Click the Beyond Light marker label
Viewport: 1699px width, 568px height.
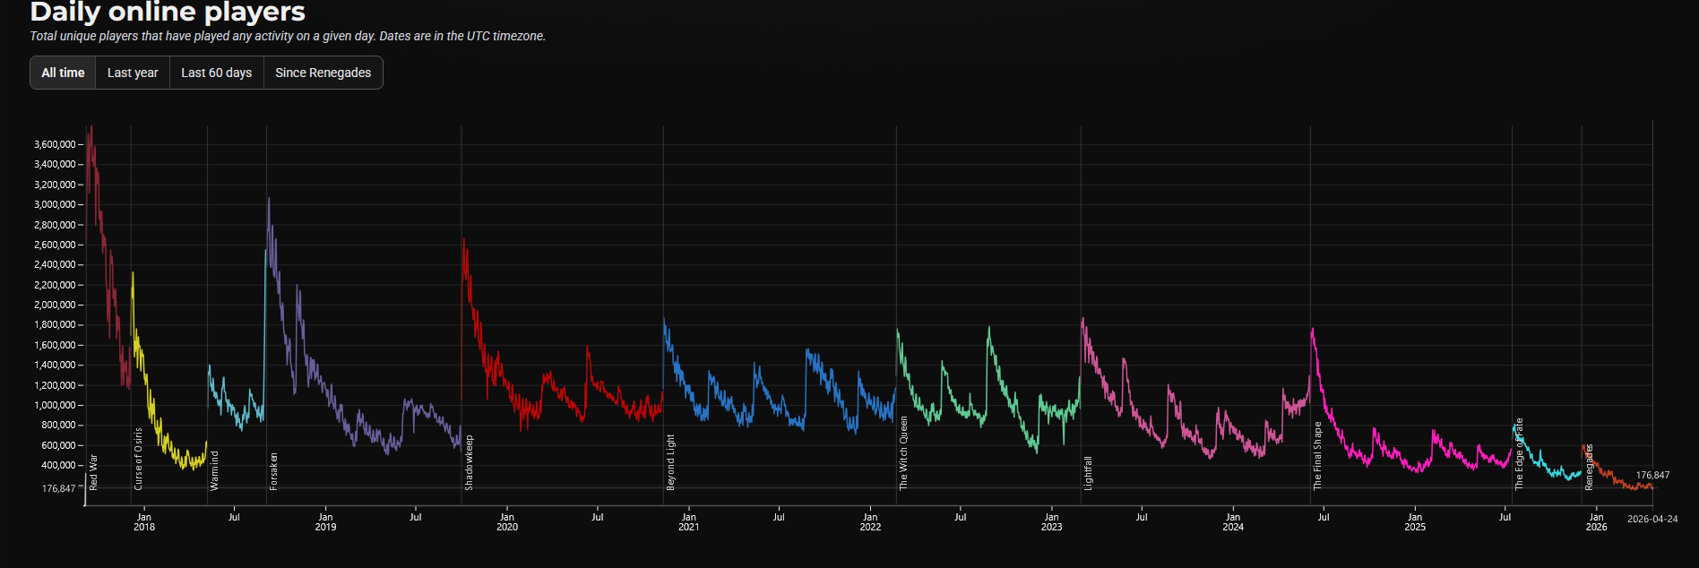(670, 462)
